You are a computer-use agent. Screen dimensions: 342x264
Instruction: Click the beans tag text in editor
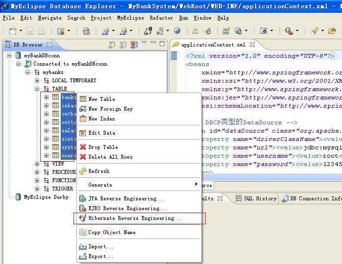coord(197,64)
